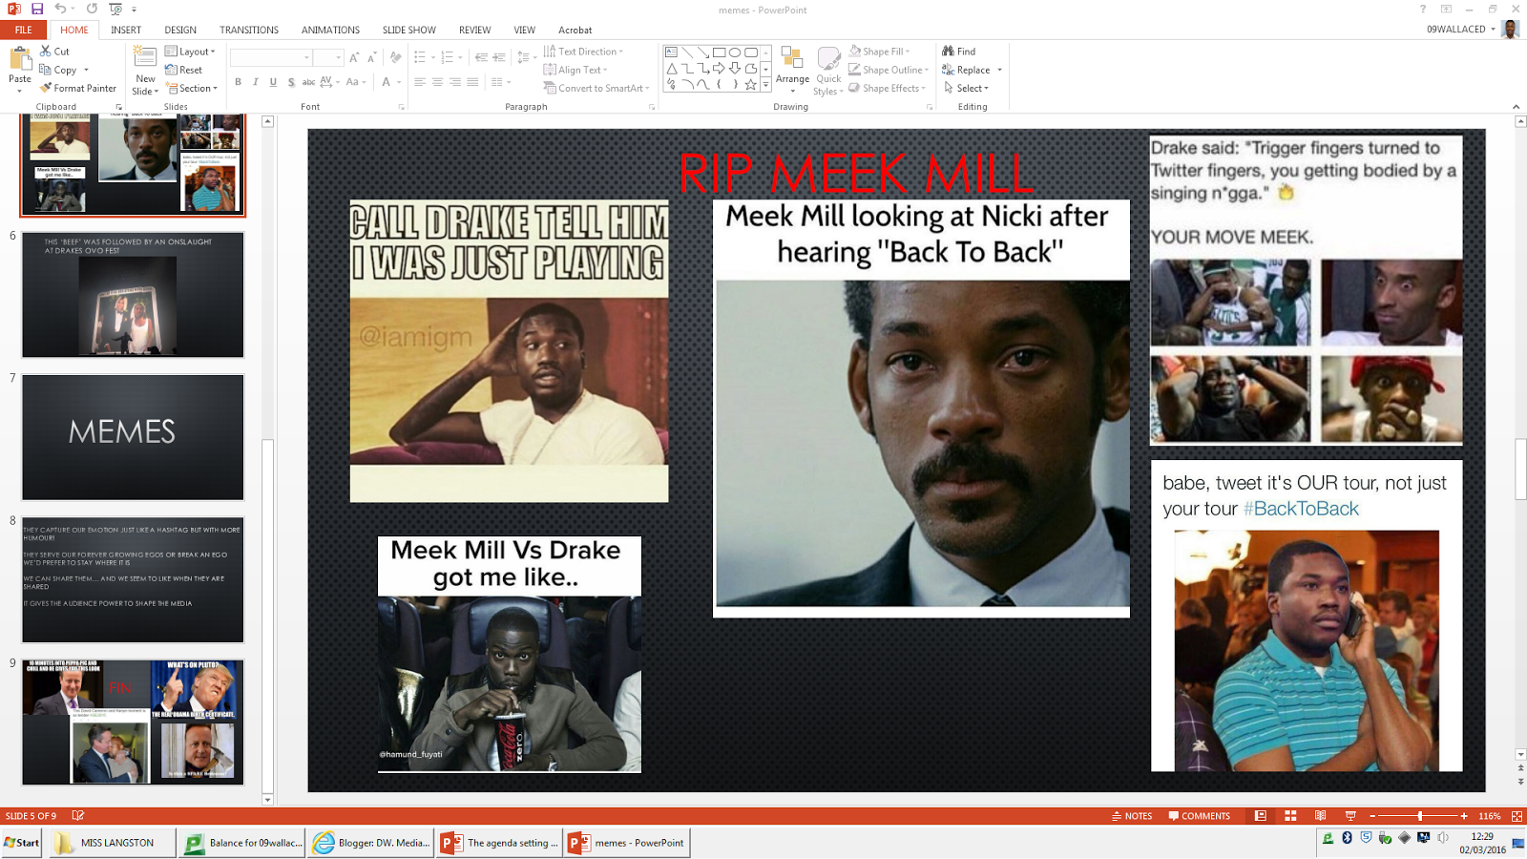
Task: Open the ANIMATIONS tab
Action: tap(331, 30)
